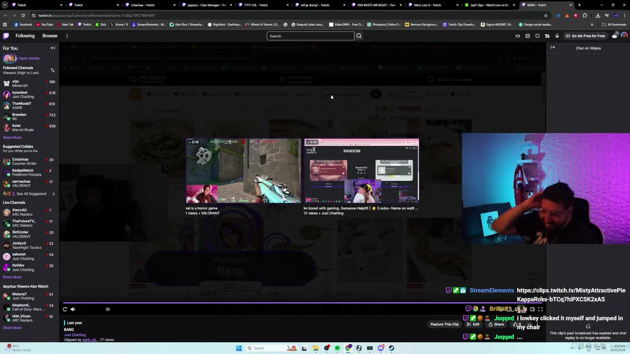630x354 pixels.
Task: Open clipper ashh_x0_ profile link
Action: 89,340
